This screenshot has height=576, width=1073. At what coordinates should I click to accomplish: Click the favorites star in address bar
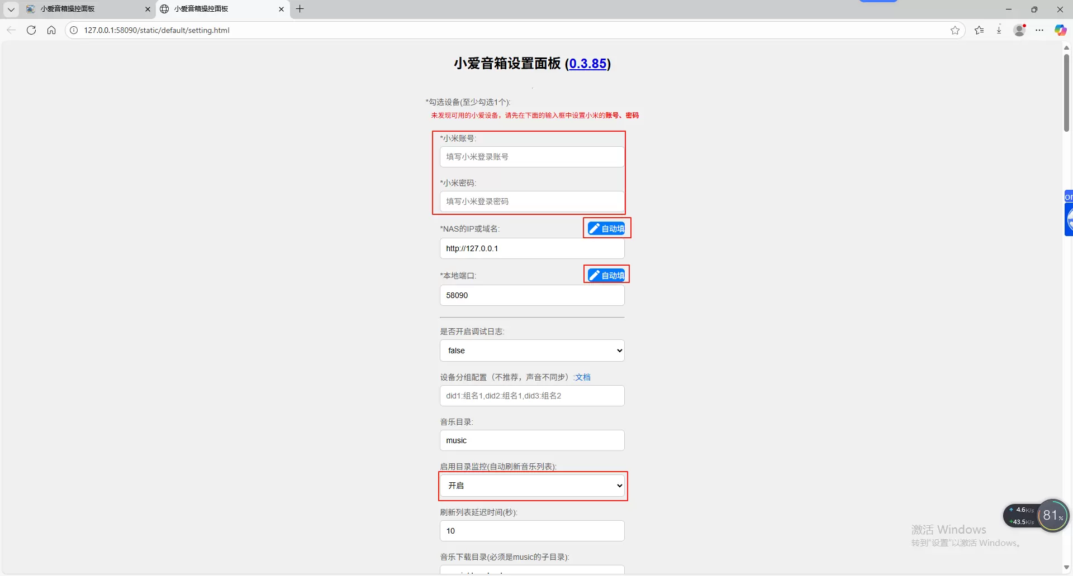tap(955, 30)
